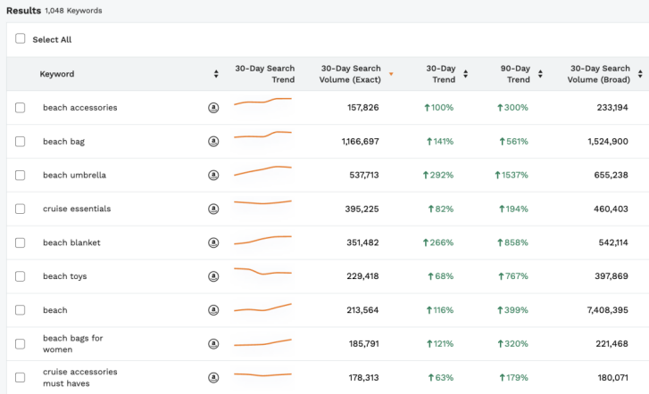Viewport: 649px width, 394px height.
Task: Open Amazon icon for beach blanket
Action: pos(213,242)
